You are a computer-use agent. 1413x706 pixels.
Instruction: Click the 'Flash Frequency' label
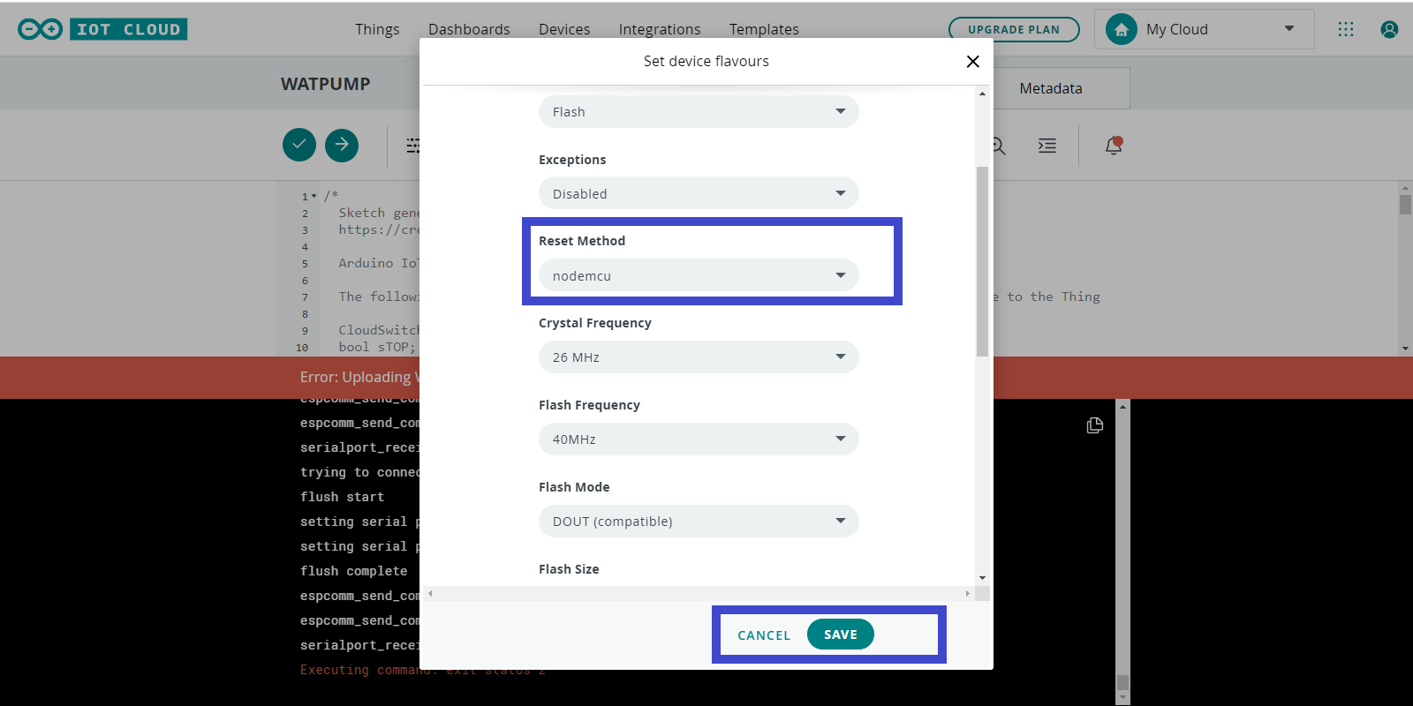click(589, 405)
